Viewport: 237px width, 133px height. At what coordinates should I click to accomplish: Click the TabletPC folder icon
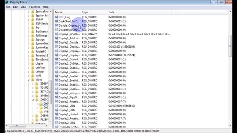click(x=33, y=52)
